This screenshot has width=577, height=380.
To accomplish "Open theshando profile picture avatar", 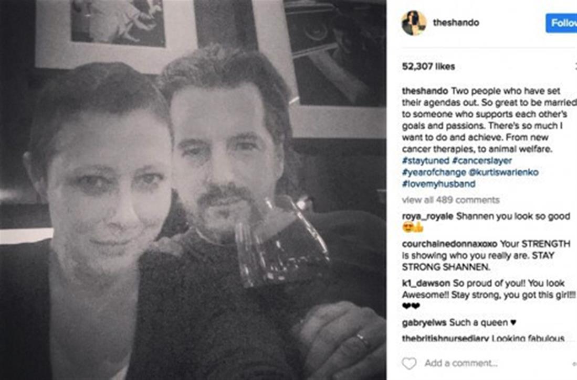I will click(x=414, y=23).
